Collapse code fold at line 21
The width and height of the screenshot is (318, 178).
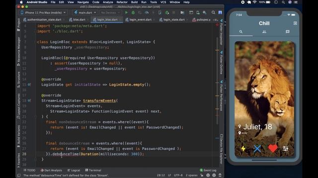(35, 117)
